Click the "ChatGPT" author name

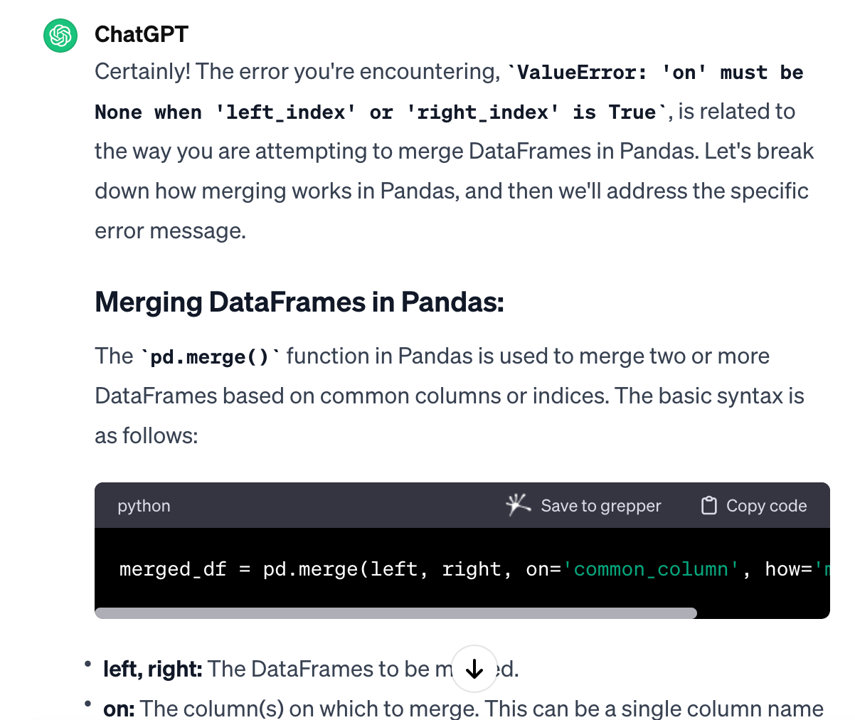click(x=142, y=34)
